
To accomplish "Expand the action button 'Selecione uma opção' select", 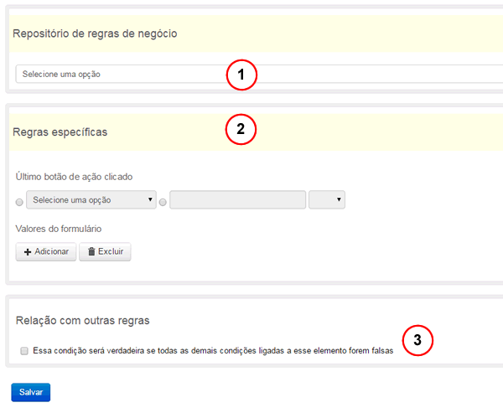I will [91, 200].
